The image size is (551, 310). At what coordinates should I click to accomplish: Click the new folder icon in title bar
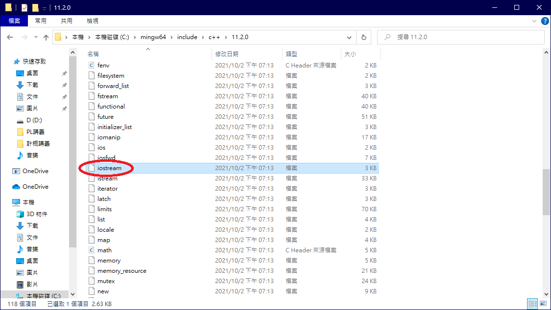pos(35,8)
